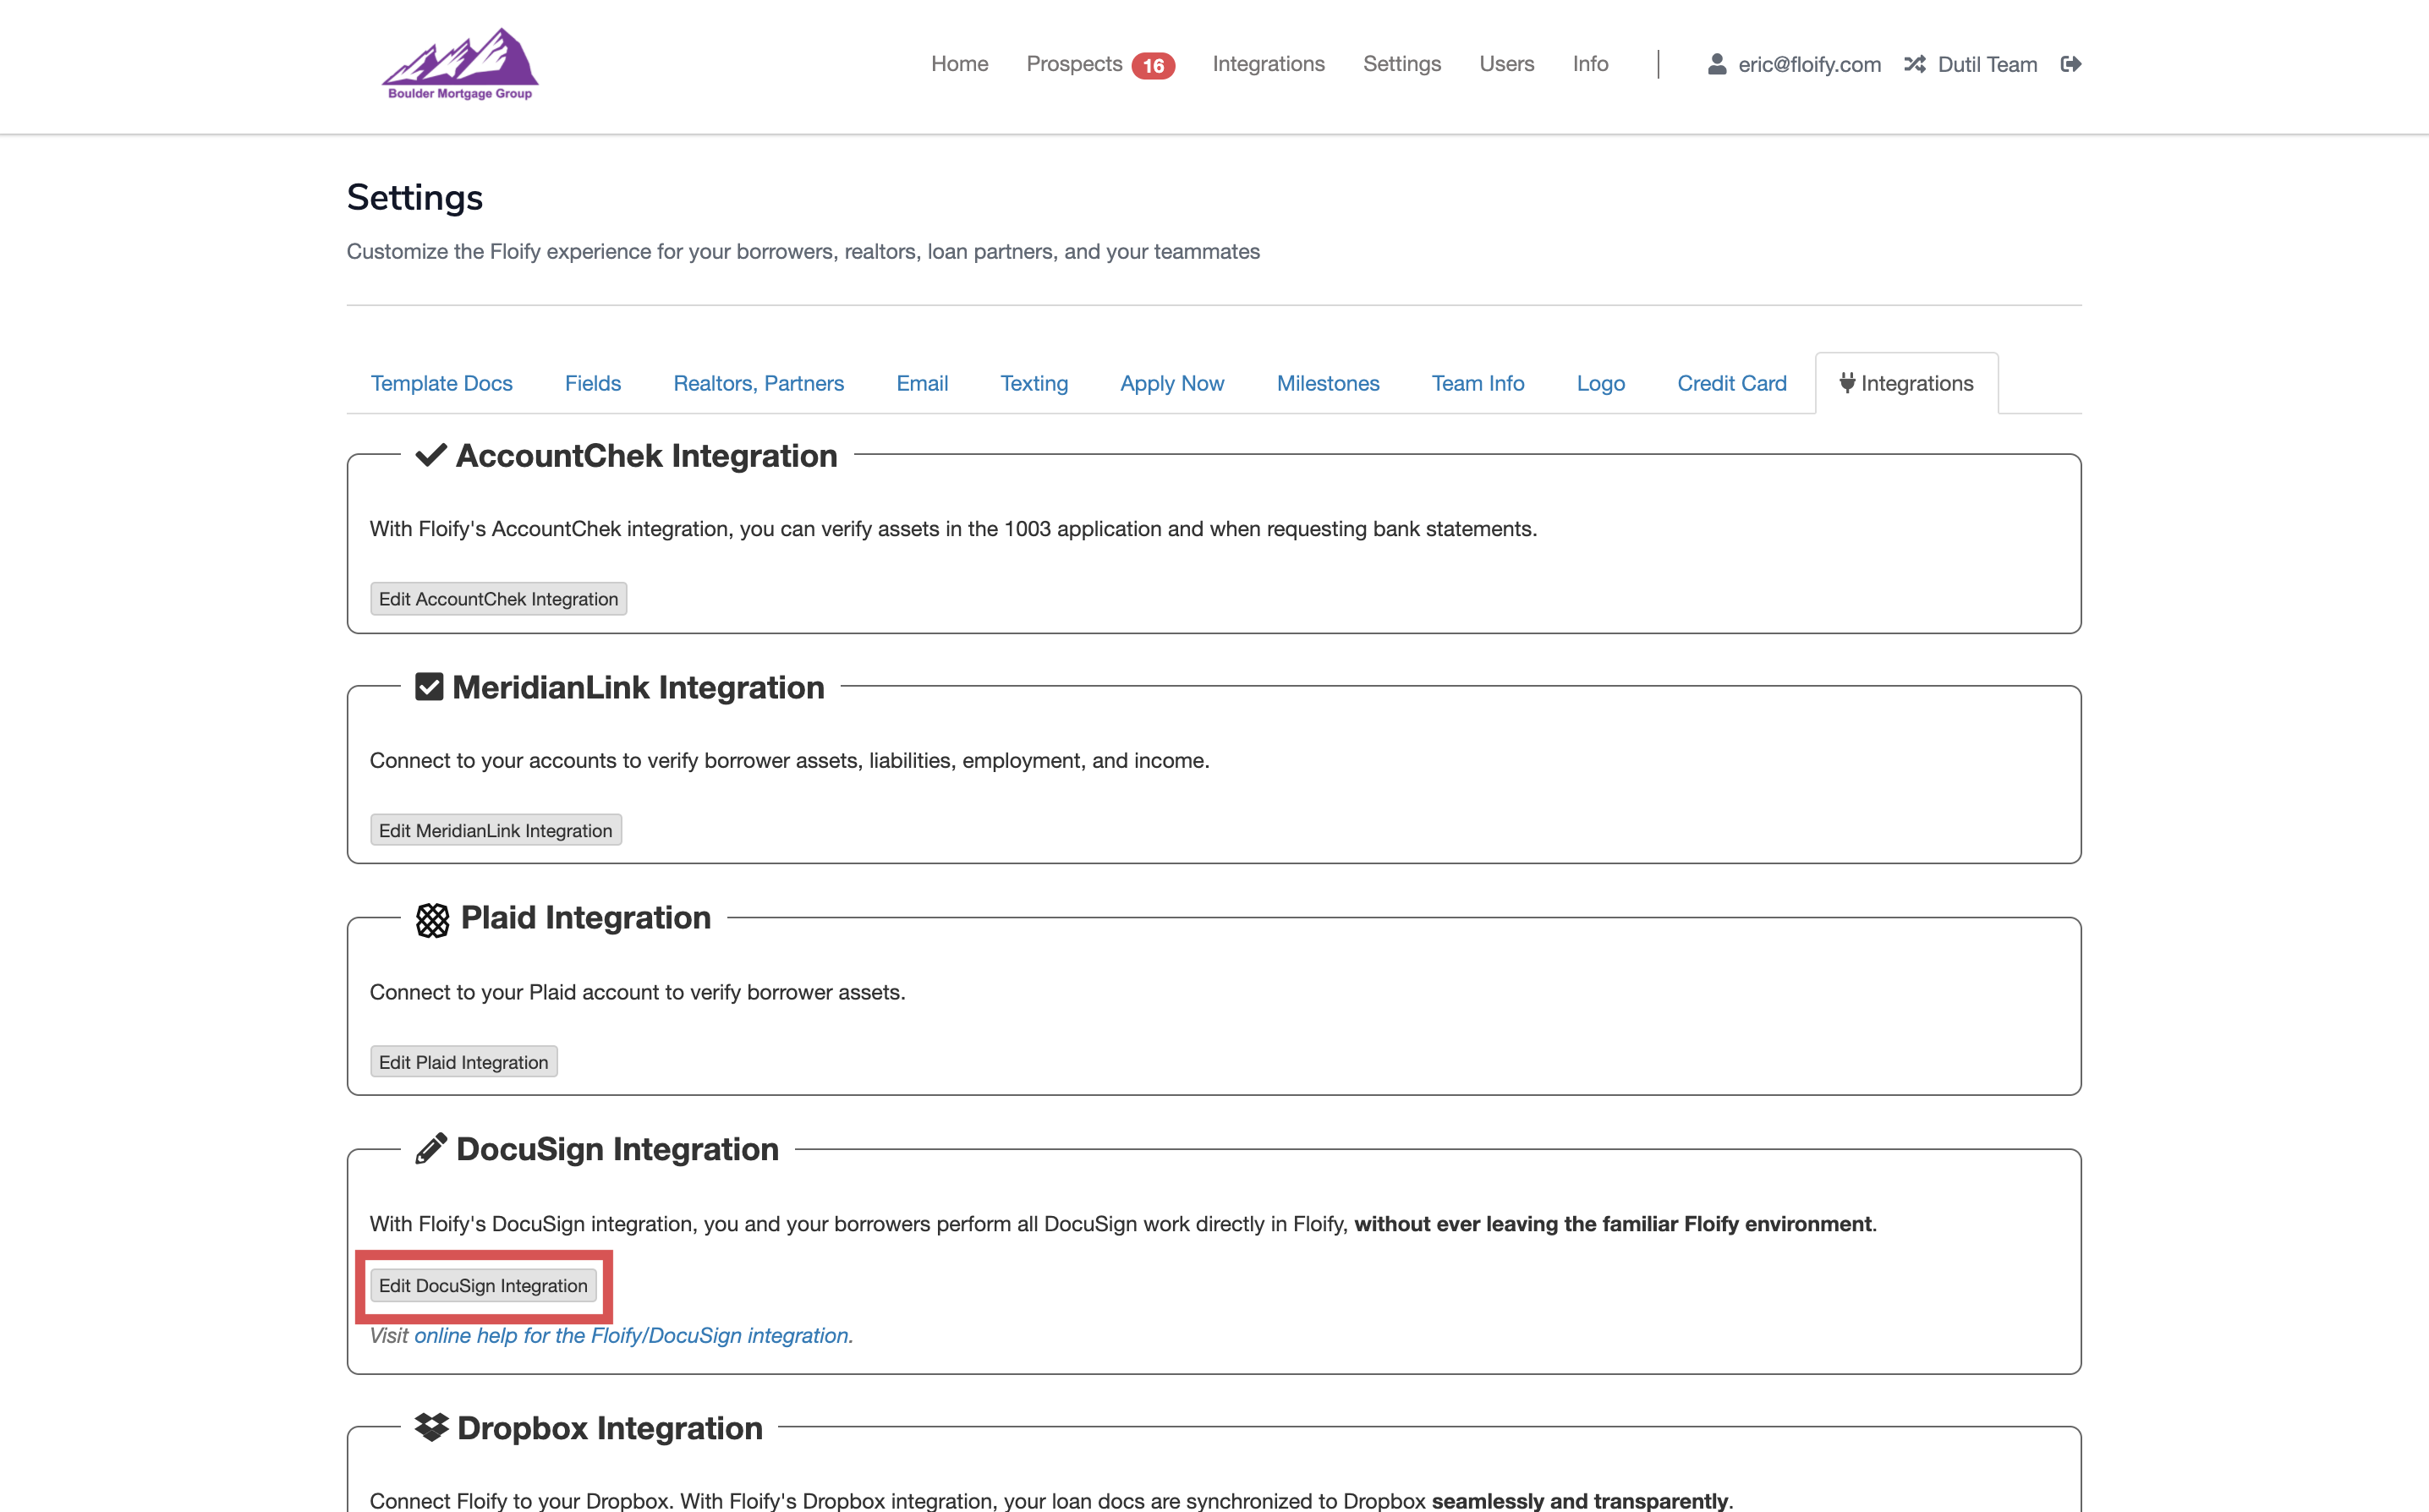The image size is (2429, 1512).
Task: Select the Credit Card tab
Action: (x=1731, y=383)
